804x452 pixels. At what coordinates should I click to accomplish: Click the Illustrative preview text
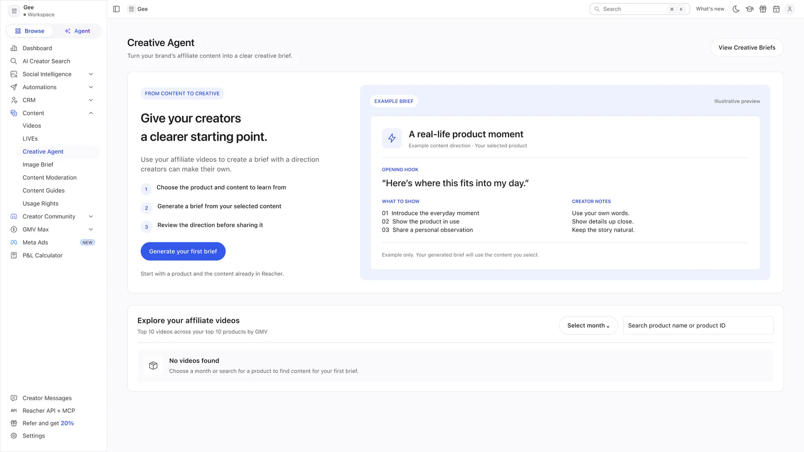click(x=737, y=101)
